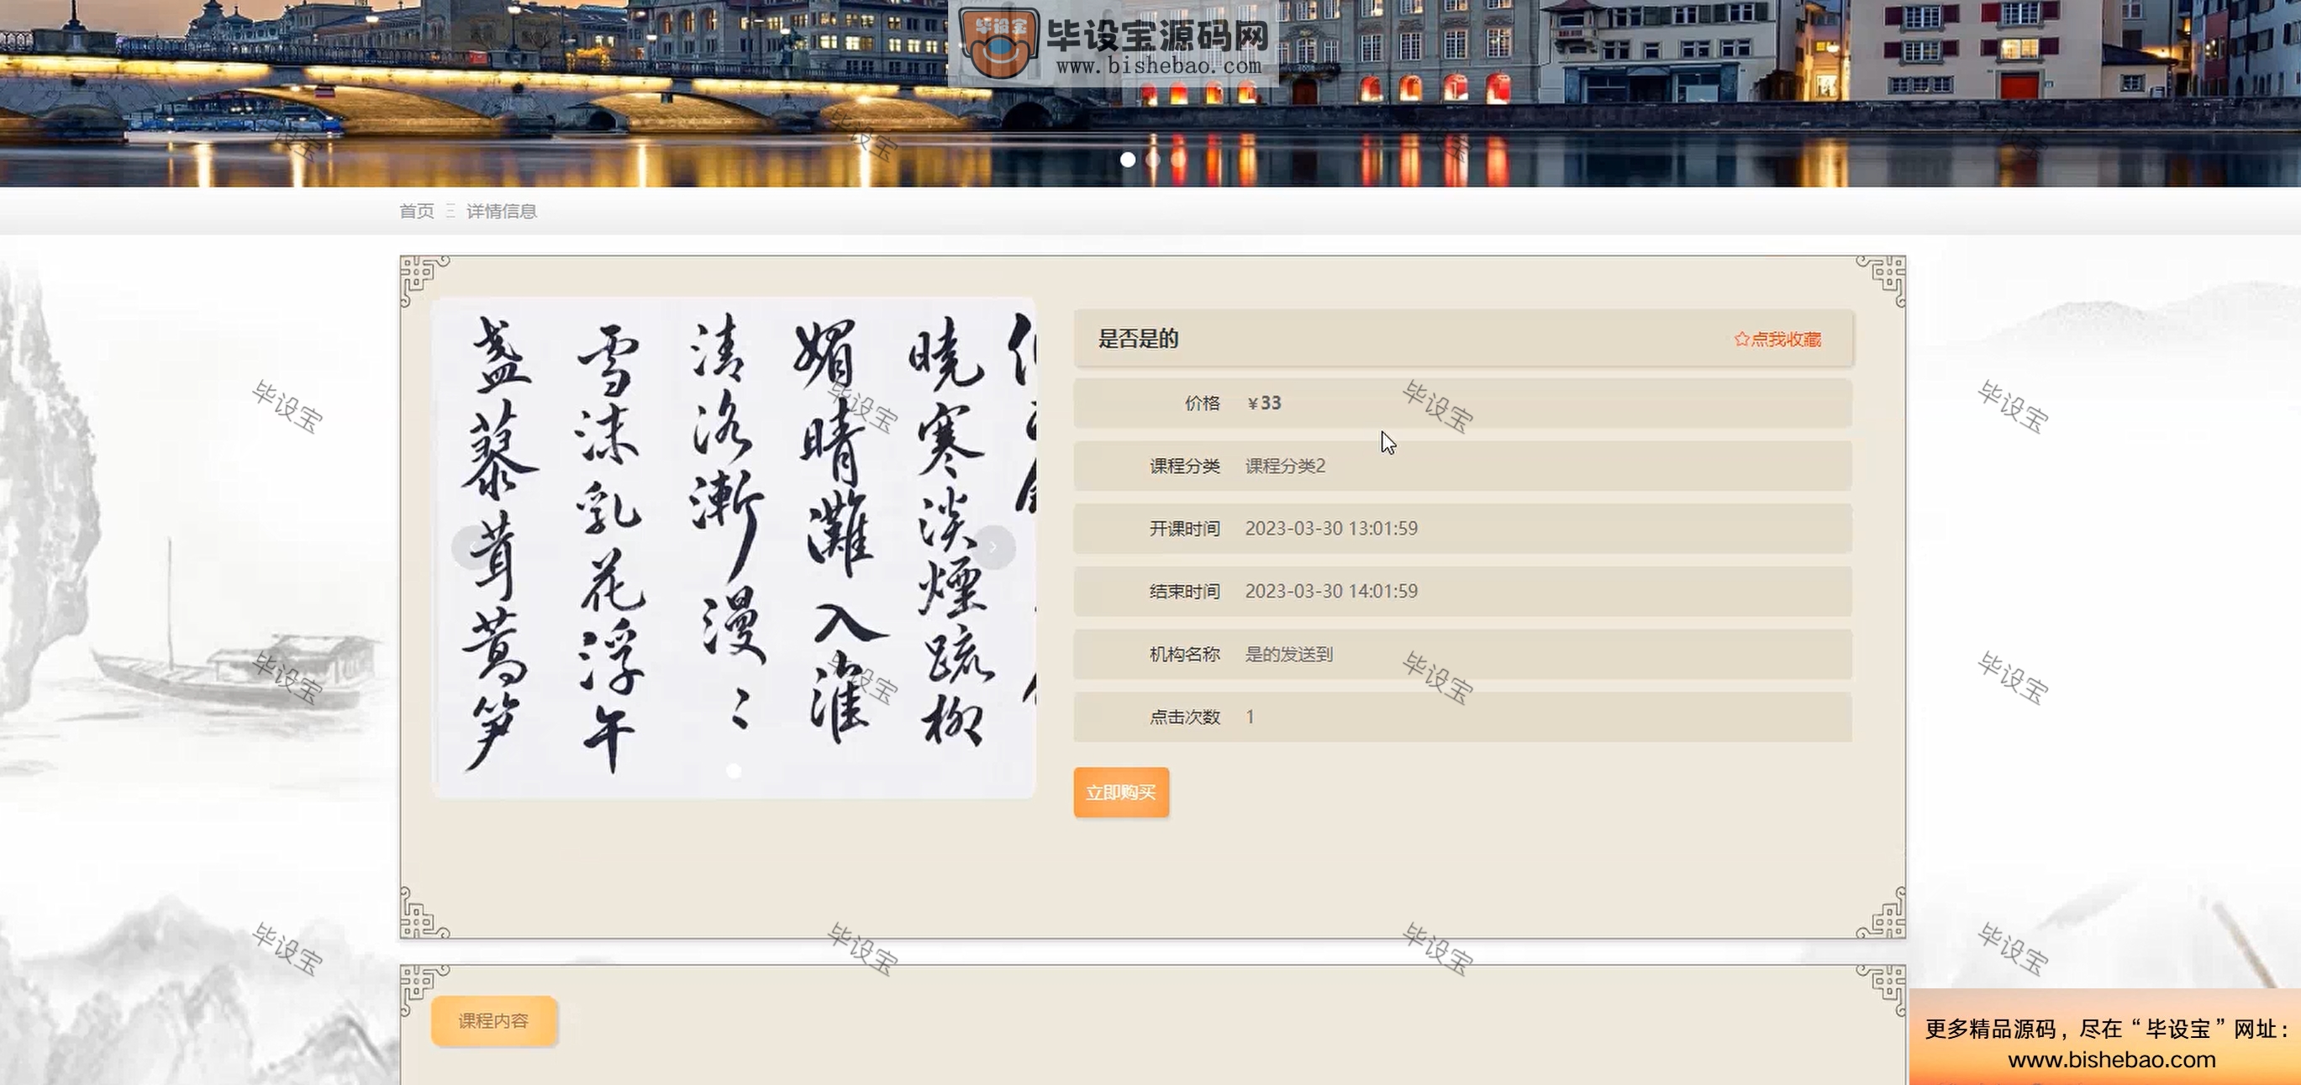Open the 课程内容 tab
Screen dimensions: 2301x1085
[494, 1020]
